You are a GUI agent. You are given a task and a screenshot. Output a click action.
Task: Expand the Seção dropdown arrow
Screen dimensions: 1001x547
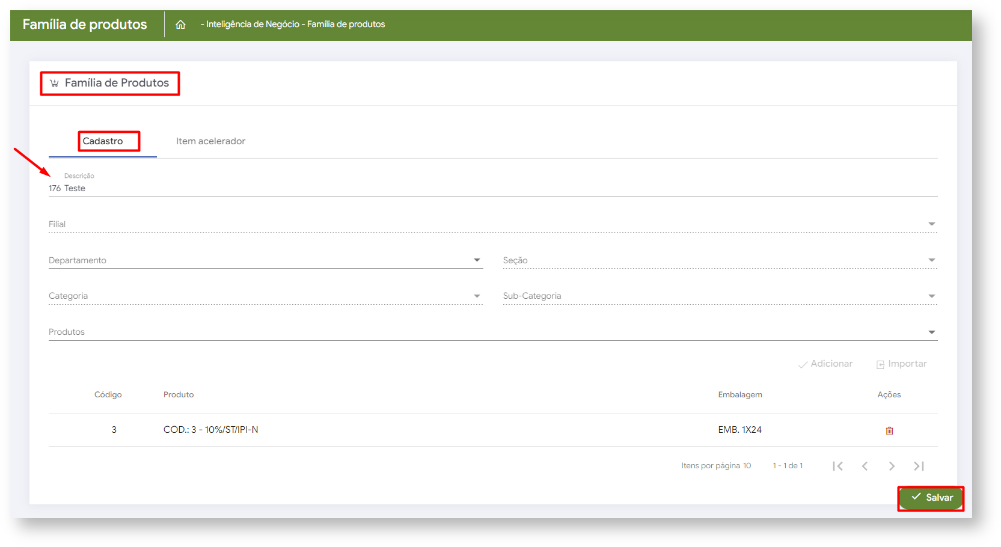click(931, 260)
